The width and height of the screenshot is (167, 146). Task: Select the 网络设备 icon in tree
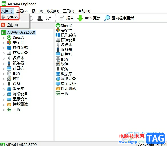point(9,94)
